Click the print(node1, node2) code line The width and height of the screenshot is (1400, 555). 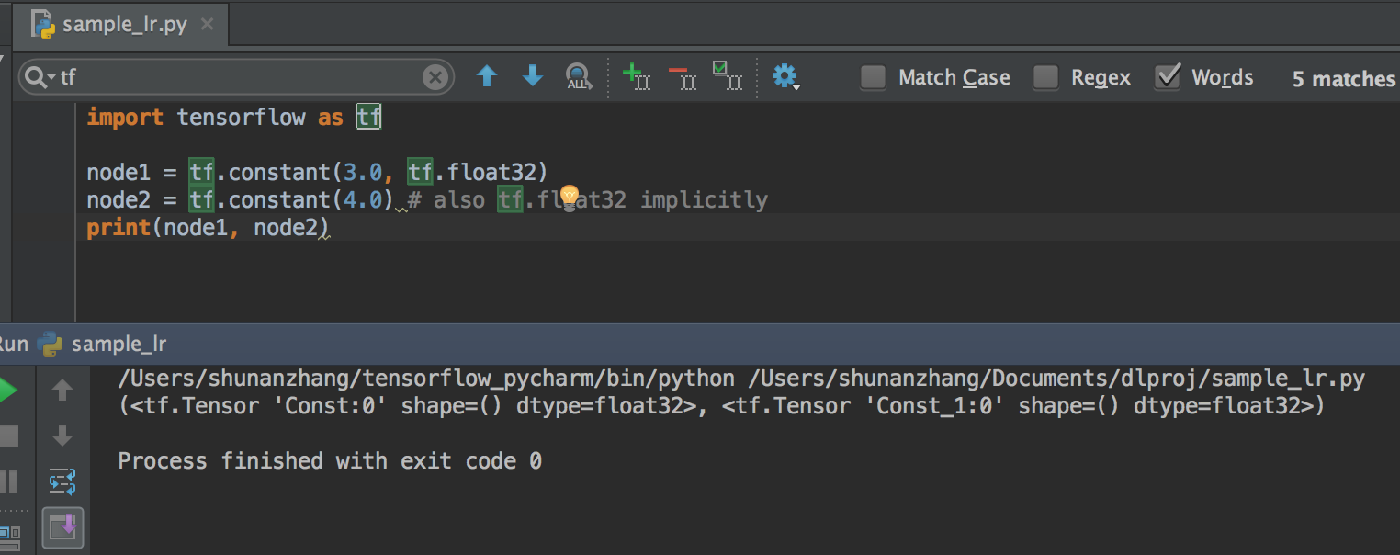[208, 228]
